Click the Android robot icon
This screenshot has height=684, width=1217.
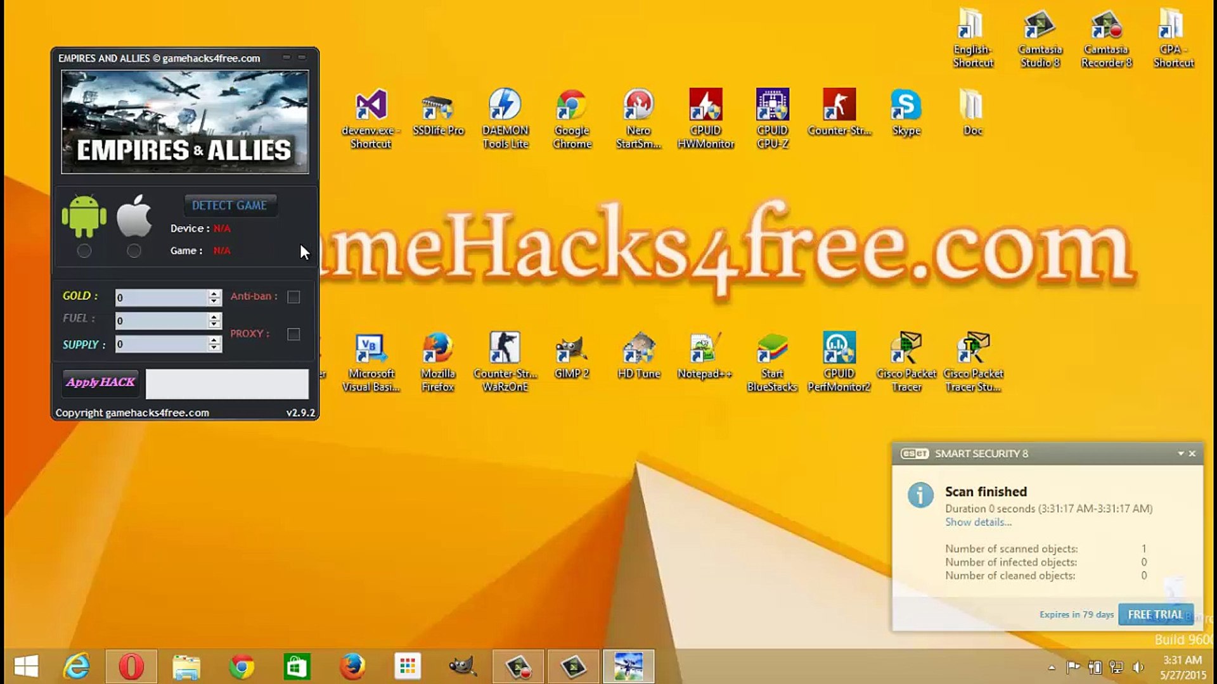84,215
